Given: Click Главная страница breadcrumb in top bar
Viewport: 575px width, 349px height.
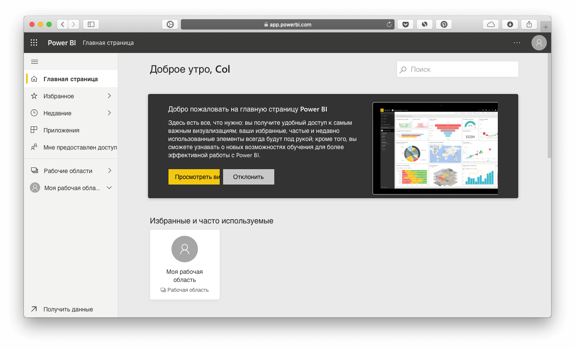Looking at the screenshot, I should click(x=108, y=43).
